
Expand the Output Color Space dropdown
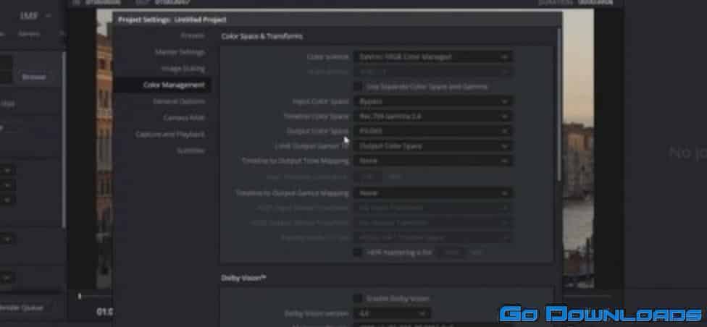coord(432,131)
